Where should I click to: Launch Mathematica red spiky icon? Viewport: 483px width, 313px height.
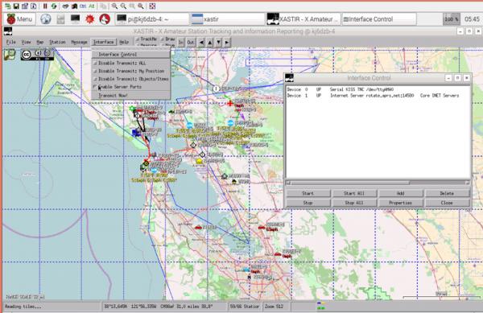tap(89, 19)
